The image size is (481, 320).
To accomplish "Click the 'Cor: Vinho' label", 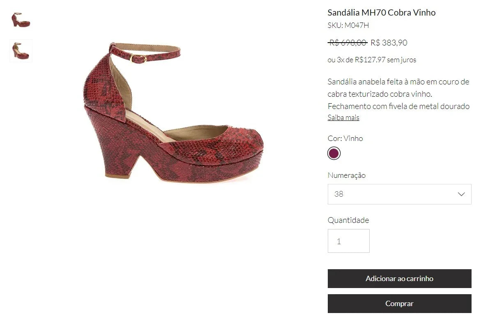I will [345, 138].
